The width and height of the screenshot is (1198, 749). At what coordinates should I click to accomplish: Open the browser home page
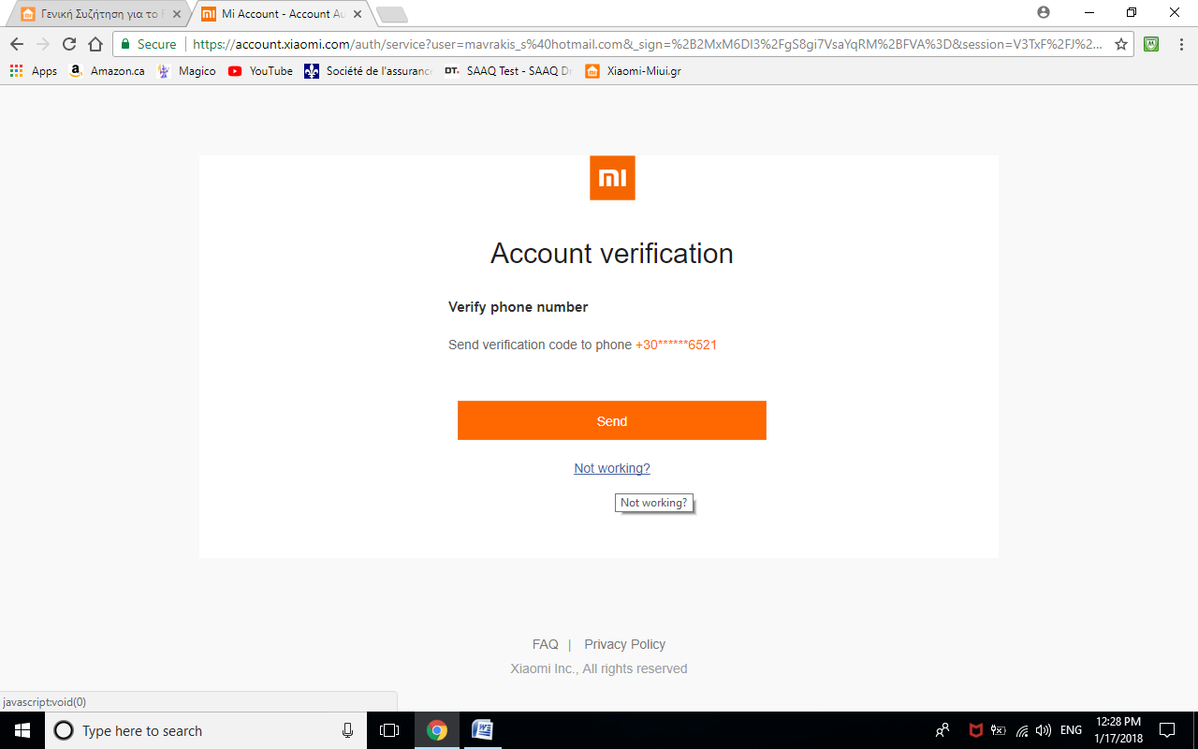(x=95, y=44)
